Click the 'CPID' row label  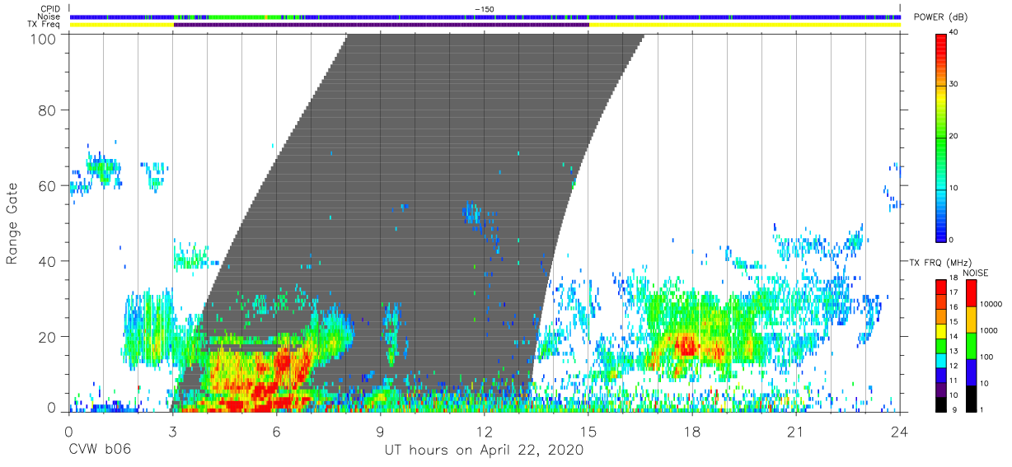(x=51, y=9)
